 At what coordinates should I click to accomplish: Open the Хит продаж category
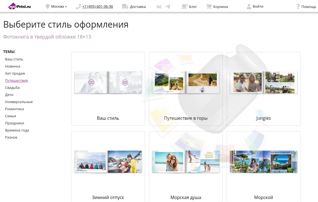tap(15, 73)
